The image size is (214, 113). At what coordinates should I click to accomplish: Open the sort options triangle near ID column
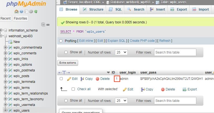108,73
